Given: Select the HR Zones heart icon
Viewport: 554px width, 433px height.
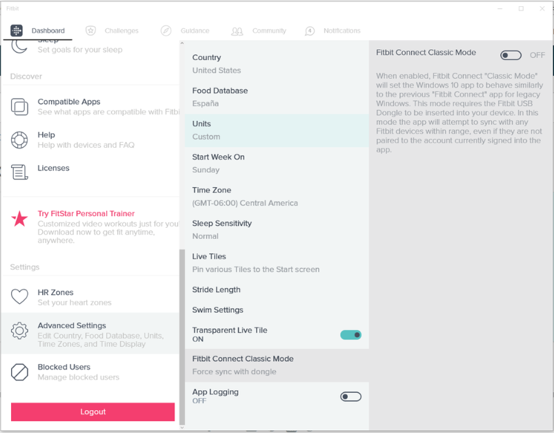Looking at the screenshot, I should click(x=19, y=296).
